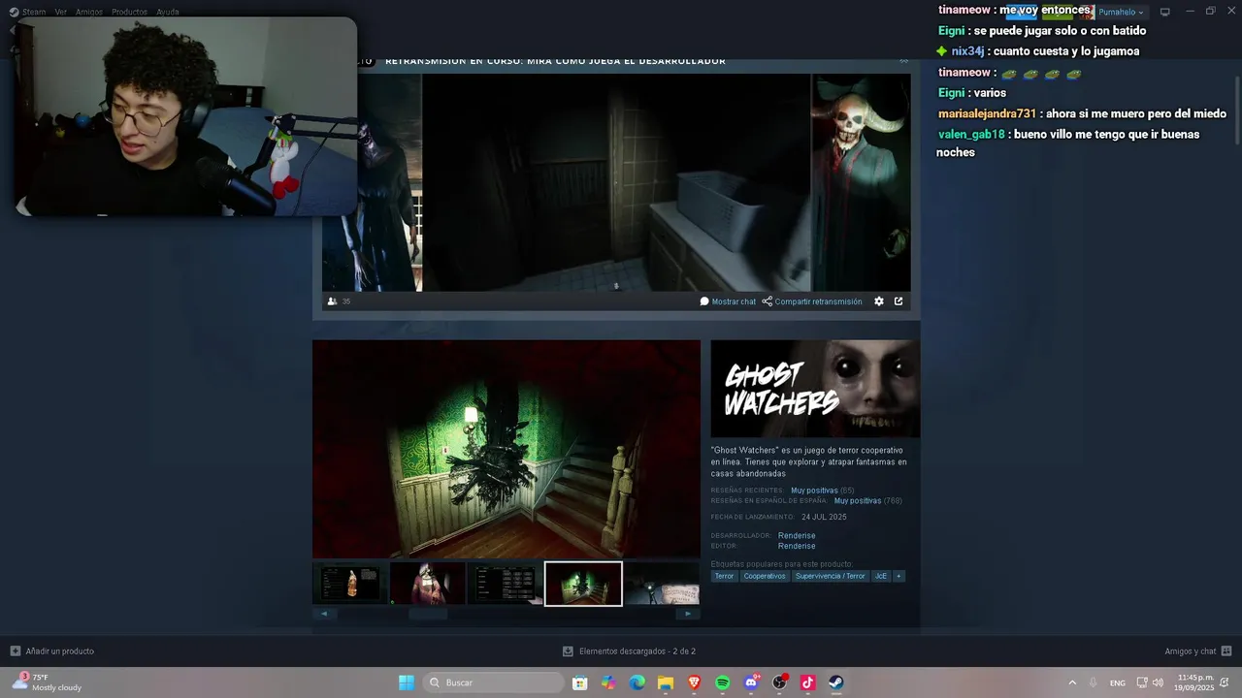The width and height of the screenshot is (1242, 698).
Task: Open developer Renderise link
Action: [x=797, y=535]
